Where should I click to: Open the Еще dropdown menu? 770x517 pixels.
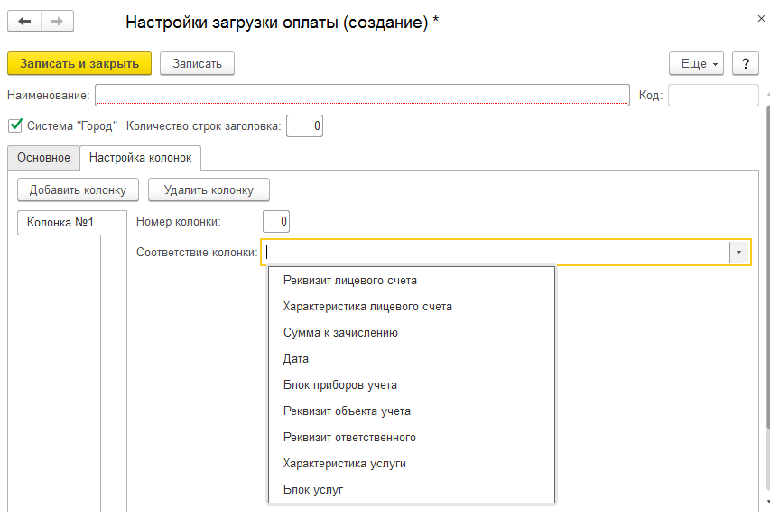coord(696,63)
